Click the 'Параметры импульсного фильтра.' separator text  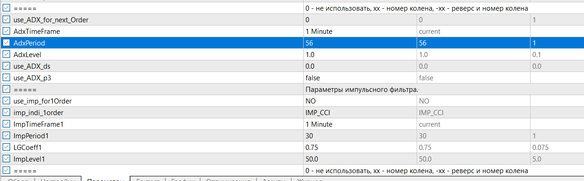click(x=362, y=90)
